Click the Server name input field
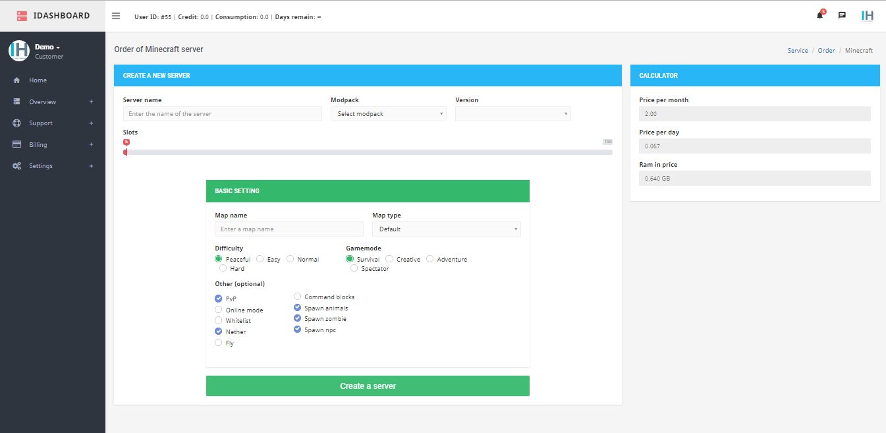 [222, 114]
